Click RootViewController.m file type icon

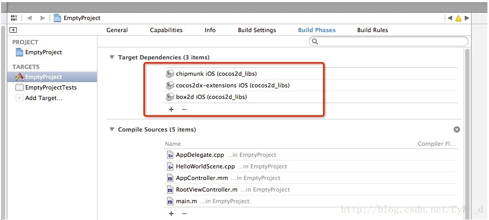point(170,189)
